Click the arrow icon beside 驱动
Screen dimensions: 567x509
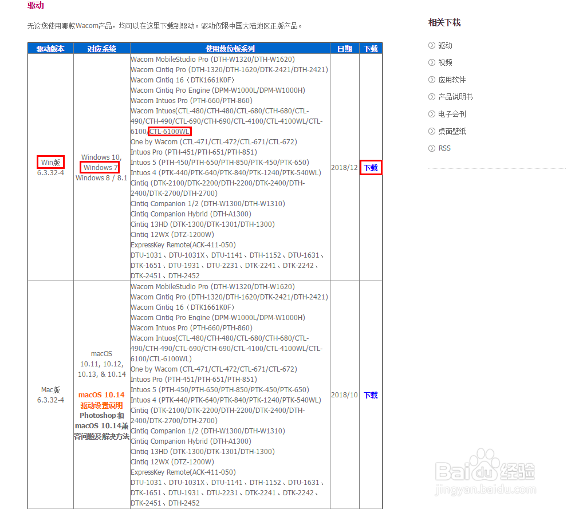click(x=432, y=45)
